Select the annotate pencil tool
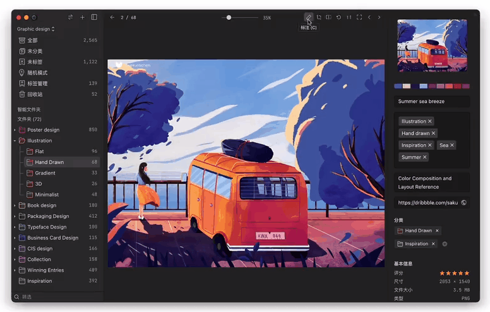This screenshot has width=490, height=312. [x=308, y=17]
